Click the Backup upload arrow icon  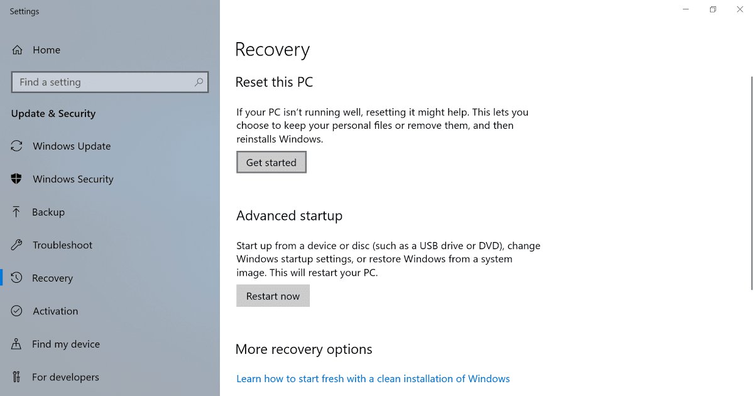click(17, 212)
